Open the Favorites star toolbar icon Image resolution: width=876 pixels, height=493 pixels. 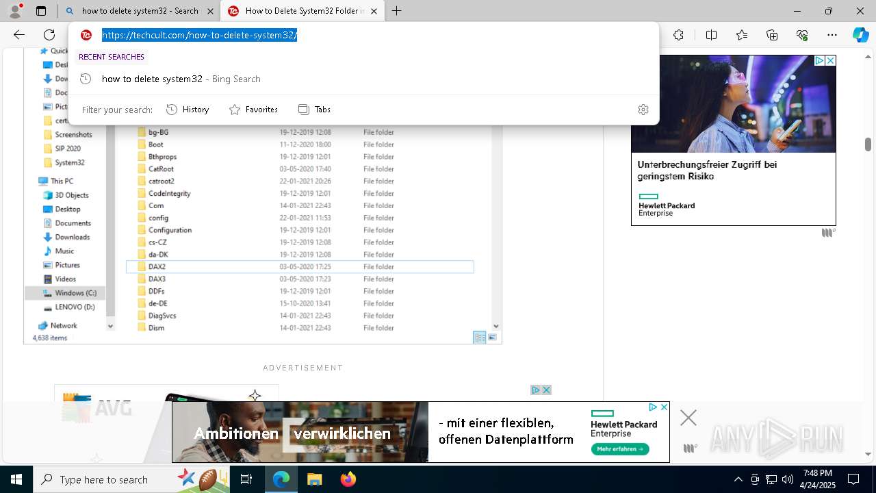coord(742,35)
